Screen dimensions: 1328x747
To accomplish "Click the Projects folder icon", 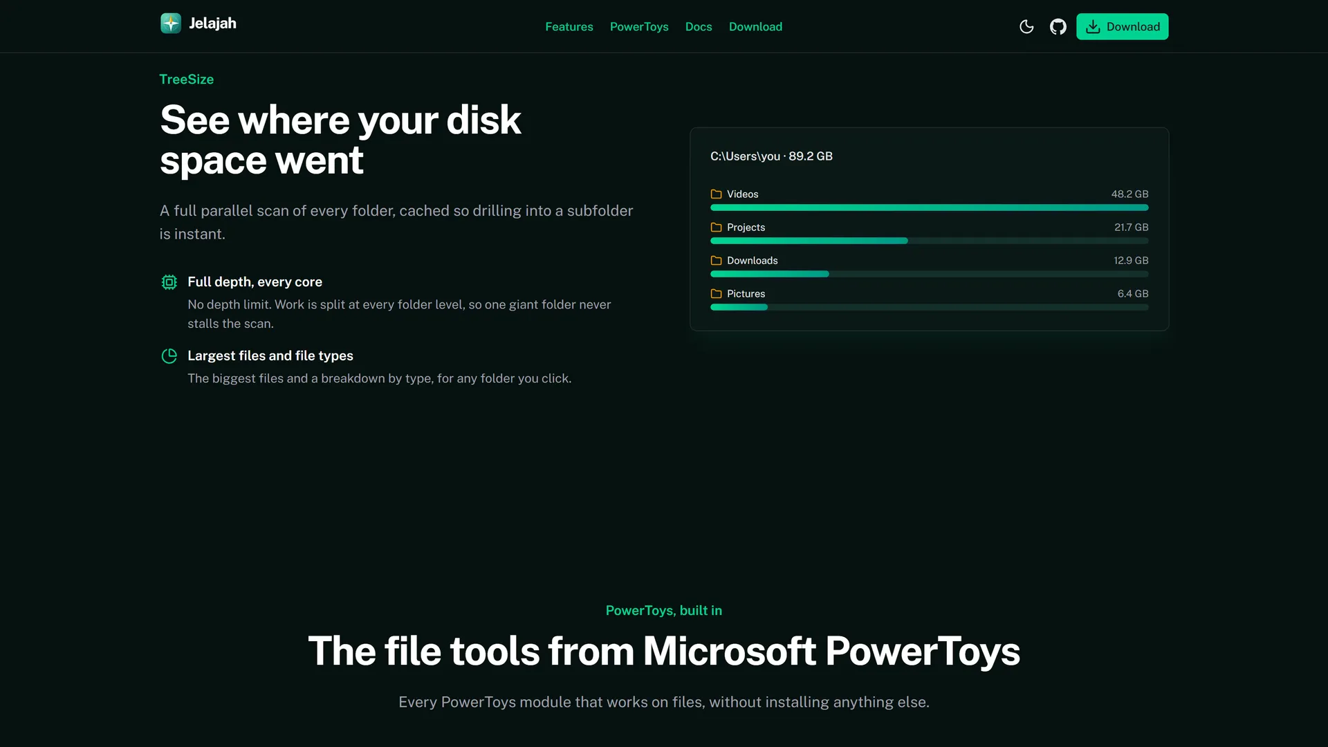I will [716, 228].
